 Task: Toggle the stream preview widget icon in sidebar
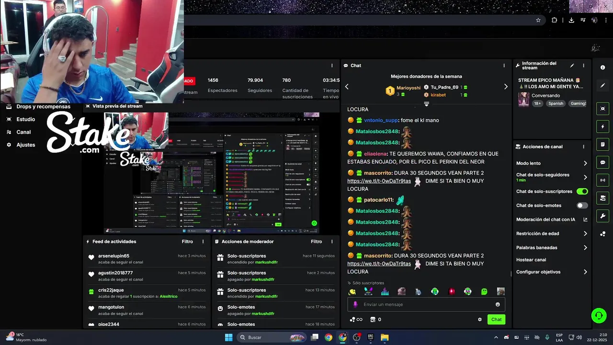(x=602, y=109)
